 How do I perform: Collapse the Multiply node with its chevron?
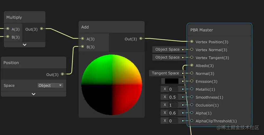pyautogui.click(x=25, y=45)
